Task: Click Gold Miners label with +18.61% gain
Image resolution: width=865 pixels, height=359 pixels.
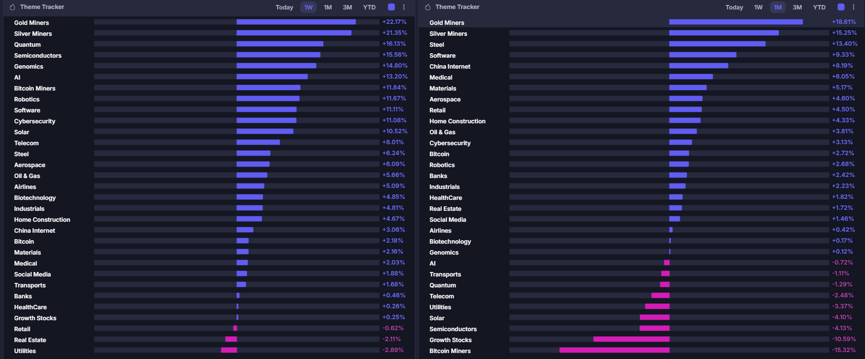Action: click(x=447, y=23)
